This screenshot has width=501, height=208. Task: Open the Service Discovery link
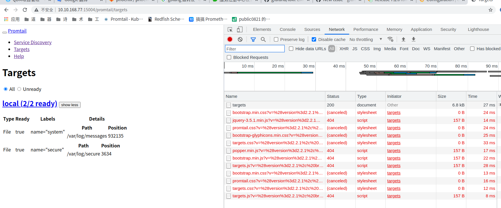(x=33, y=42)
